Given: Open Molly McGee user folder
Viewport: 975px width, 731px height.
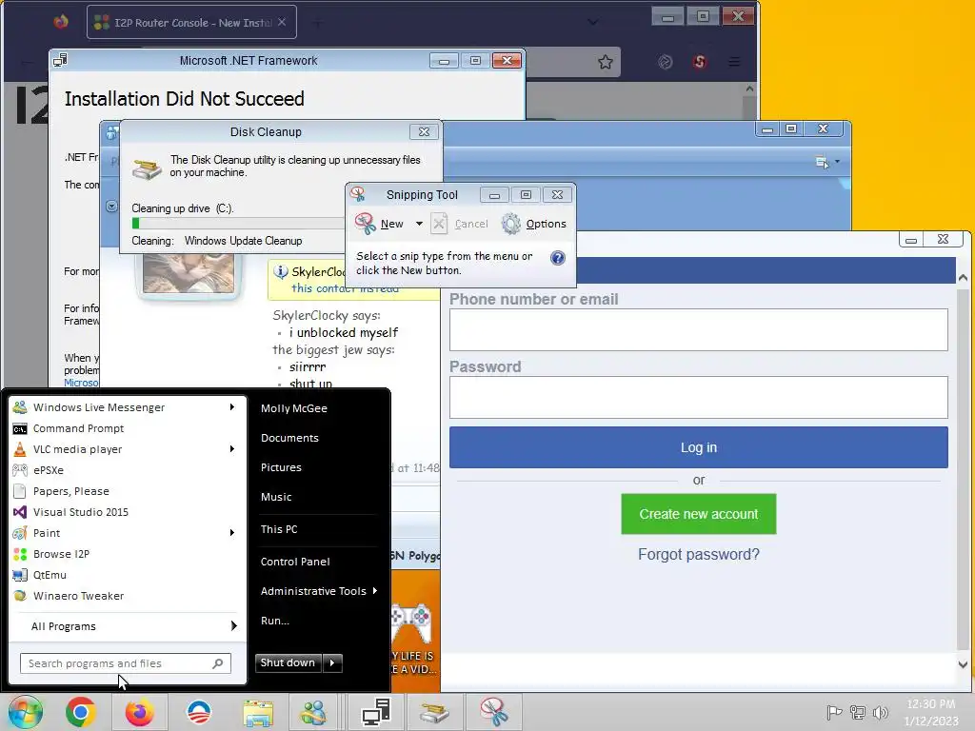Looking at the screenshot, I should 293,408.
